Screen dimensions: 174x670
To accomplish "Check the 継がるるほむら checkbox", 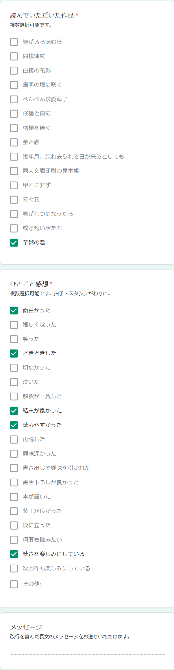I will tap(14, 42).
